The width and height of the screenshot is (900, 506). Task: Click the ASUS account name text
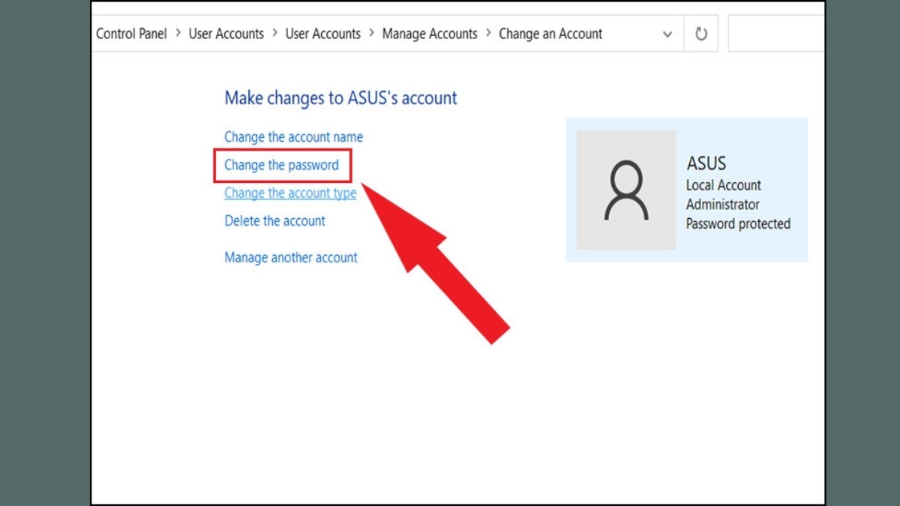706,164
